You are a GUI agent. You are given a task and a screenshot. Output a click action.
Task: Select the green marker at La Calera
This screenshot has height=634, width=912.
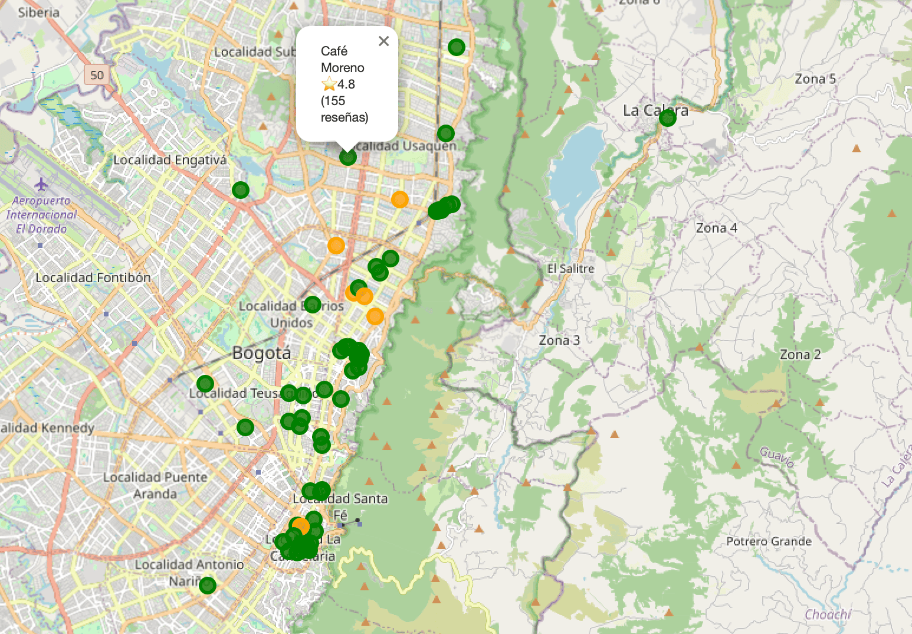(667, 118)
